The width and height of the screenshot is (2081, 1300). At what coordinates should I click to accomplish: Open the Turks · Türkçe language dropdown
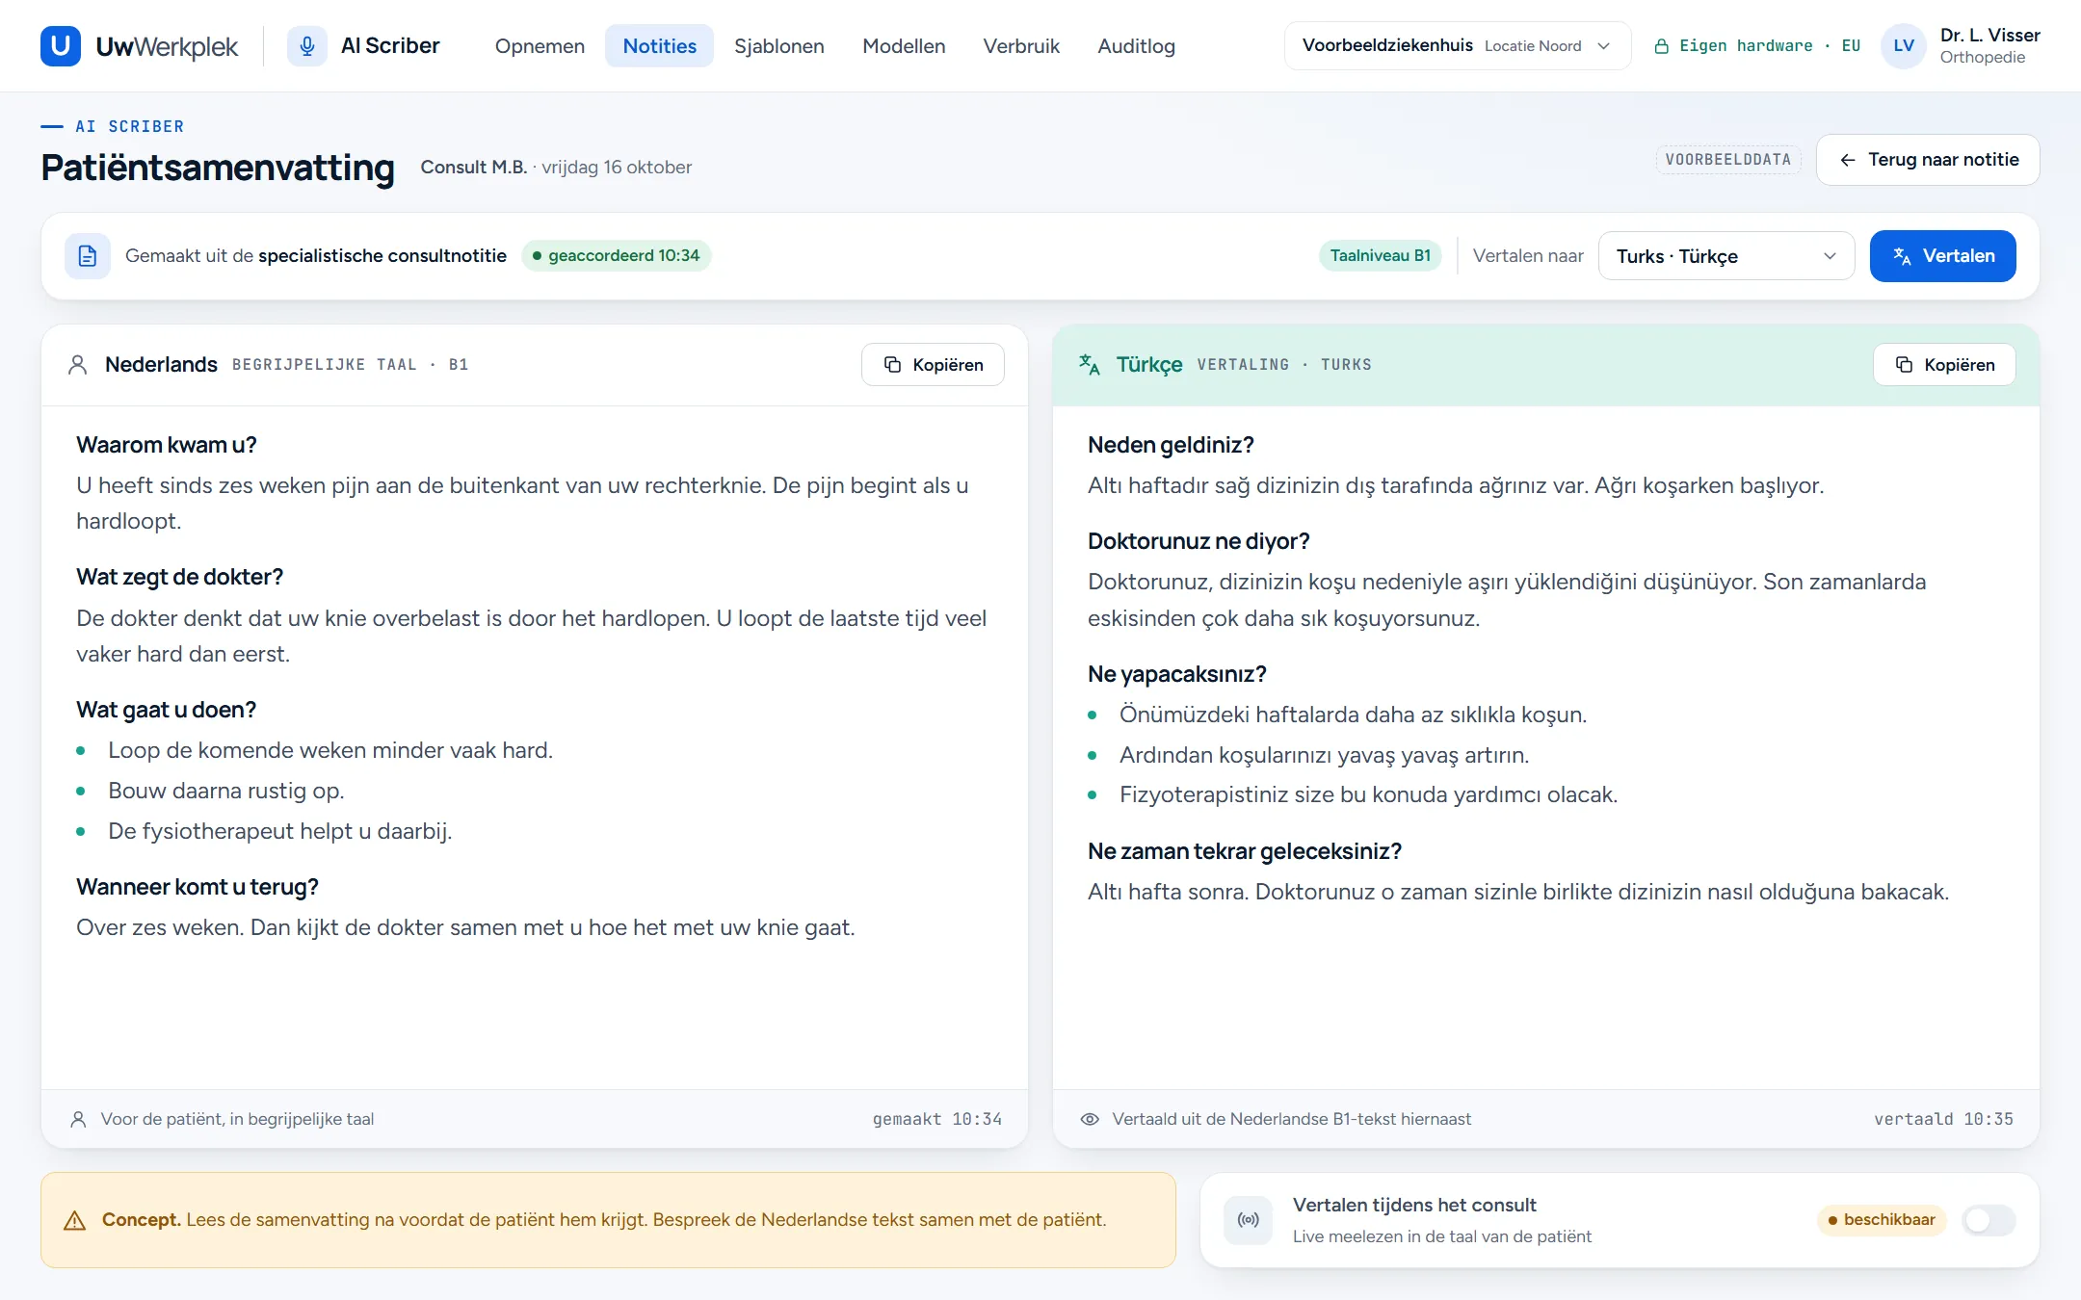coord(1726,256)
